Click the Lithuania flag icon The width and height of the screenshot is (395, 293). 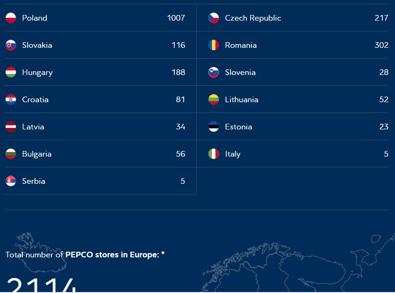coord(214,99)
